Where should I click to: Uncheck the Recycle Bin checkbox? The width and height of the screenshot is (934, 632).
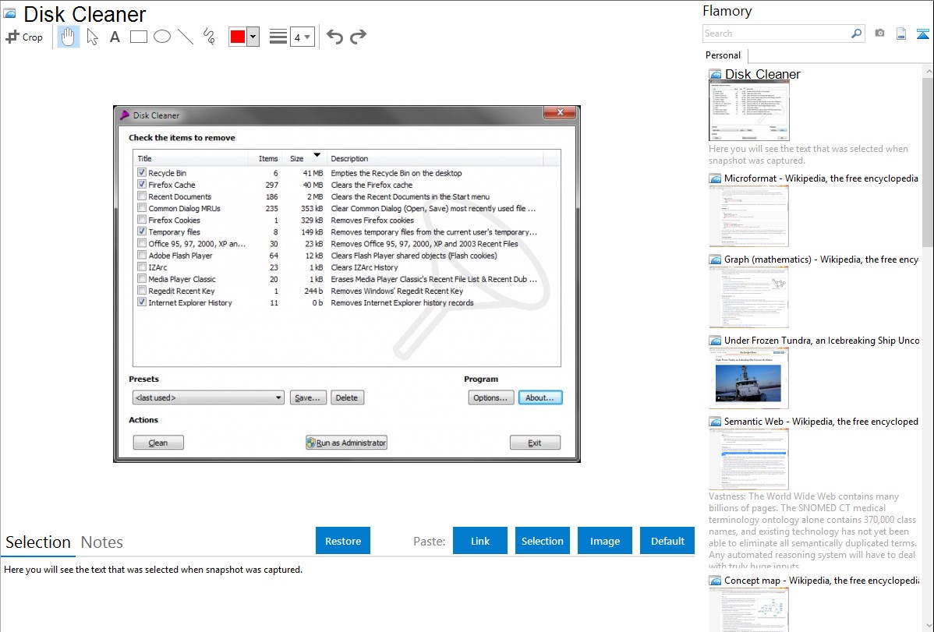(142, 173)
